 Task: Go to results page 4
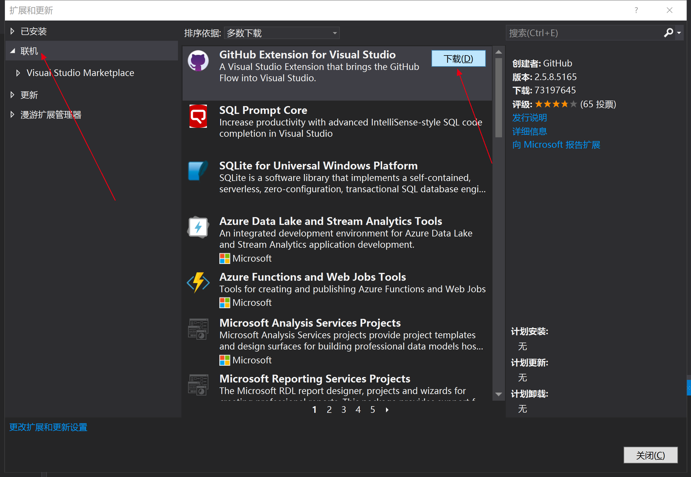point(358,410)
